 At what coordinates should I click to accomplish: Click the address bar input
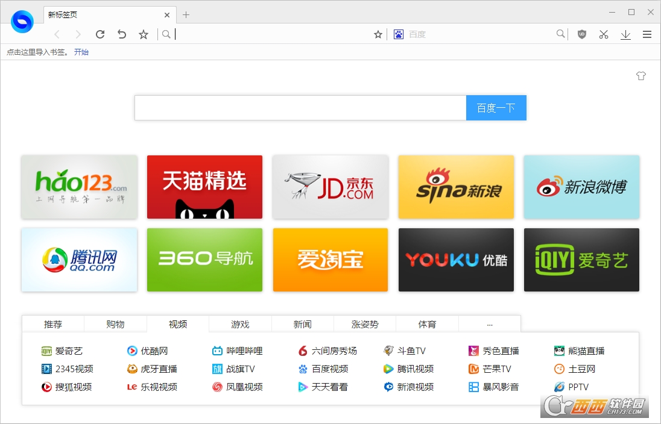tap(272, 34)
